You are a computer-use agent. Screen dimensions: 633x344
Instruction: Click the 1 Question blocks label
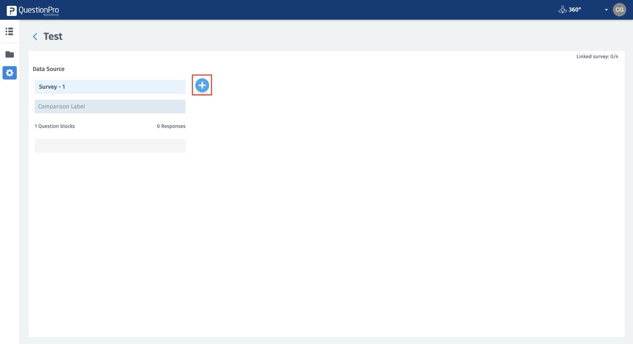(54, 126)
